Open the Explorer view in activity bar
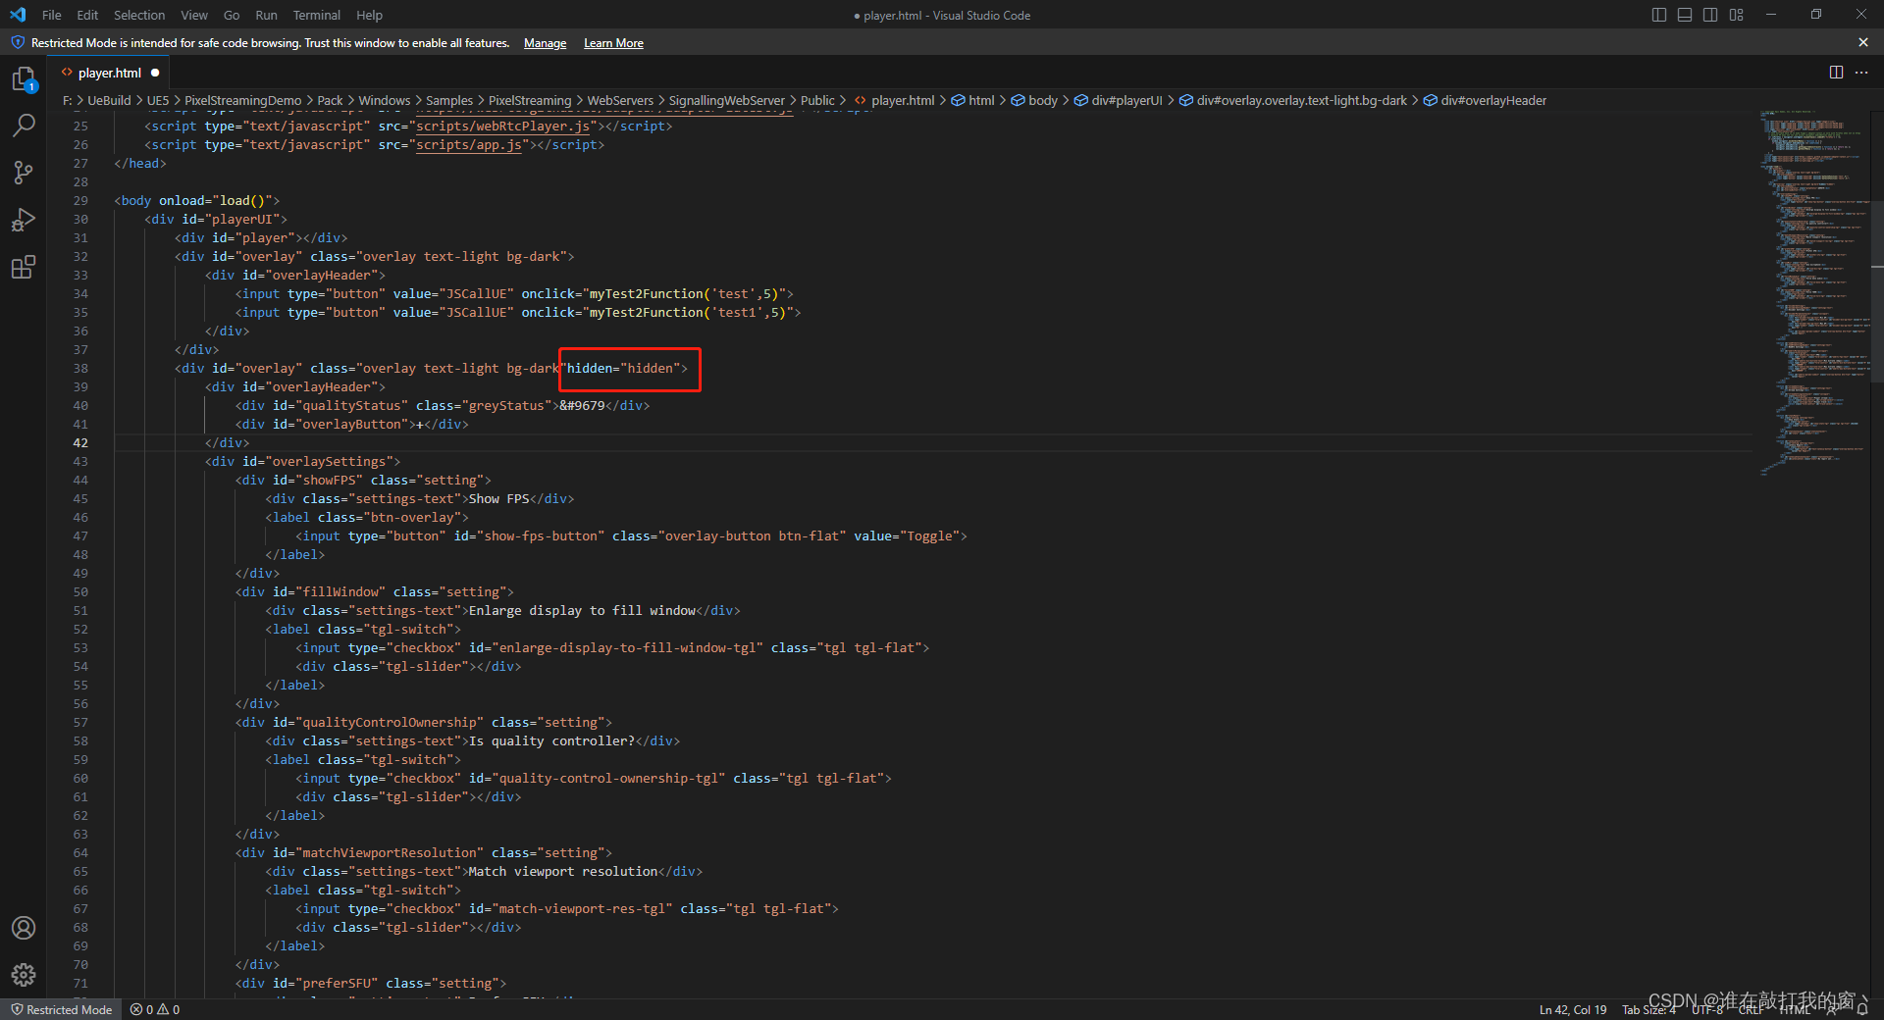1884x1020 pixels. point(24,79)
